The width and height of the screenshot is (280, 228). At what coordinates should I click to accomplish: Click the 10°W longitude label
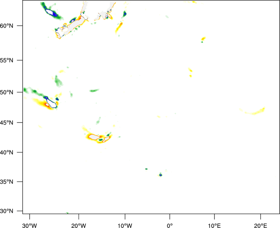(x=125, y=226)
